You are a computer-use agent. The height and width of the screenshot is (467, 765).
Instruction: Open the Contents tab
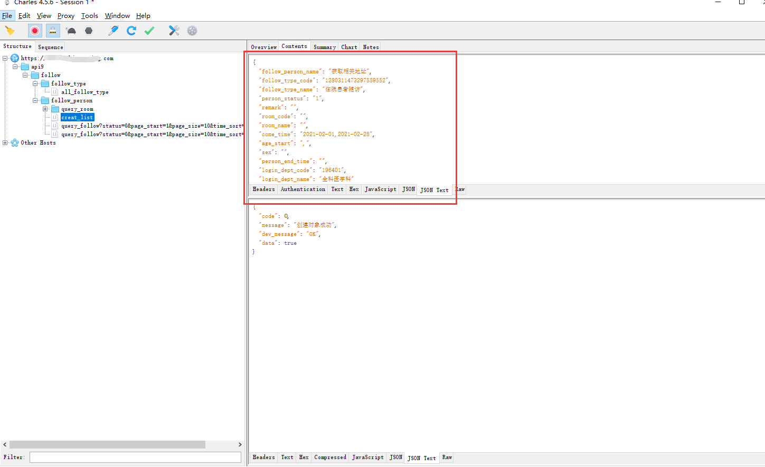tap(295, 46)
